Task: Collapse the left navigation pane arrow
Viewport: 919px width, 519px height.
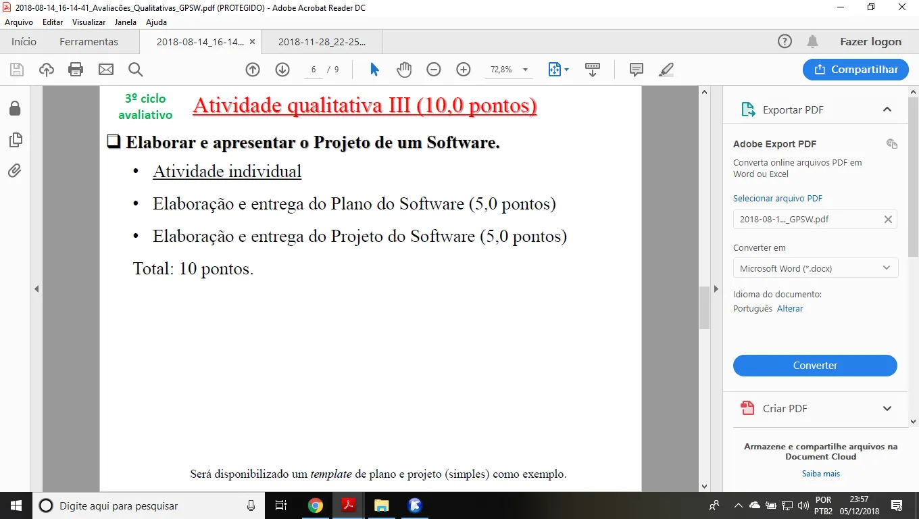Action: tap(36, 289)
